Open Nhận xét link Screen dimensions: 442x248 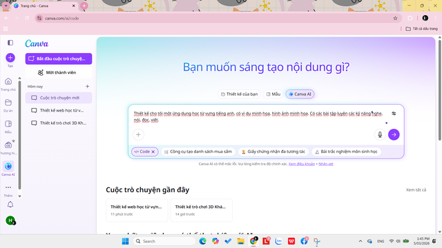pos(326,164)
